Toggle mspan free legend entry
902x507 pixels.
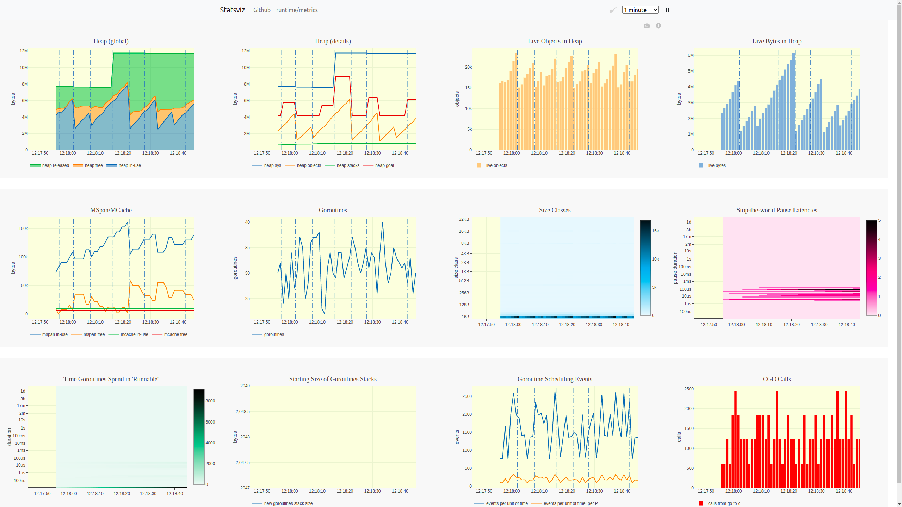tap(94, 334)
